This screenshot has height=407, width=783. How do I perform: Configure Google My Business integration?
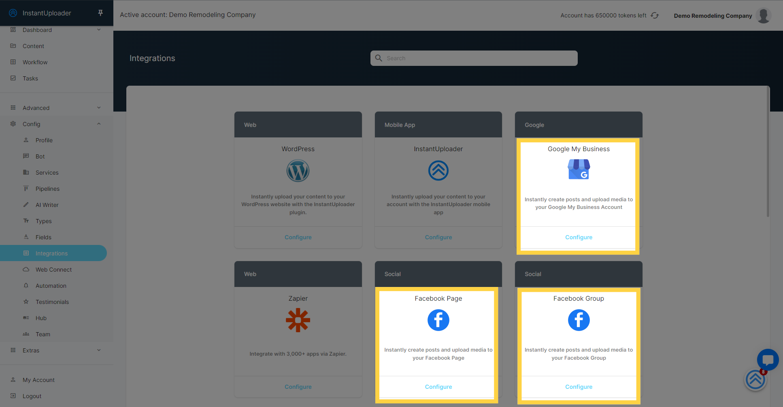pyautogui.click(x=579, y=237)
